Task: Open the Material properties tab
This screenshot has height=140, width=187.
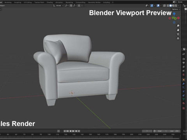Action: pos(183,103)
